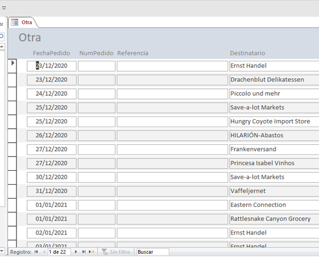Image resolution: width=319 pixels, height=257 pixels.
Task: Click NumPedido field in HILARIÓN-Abastos row
Action: 97,136
